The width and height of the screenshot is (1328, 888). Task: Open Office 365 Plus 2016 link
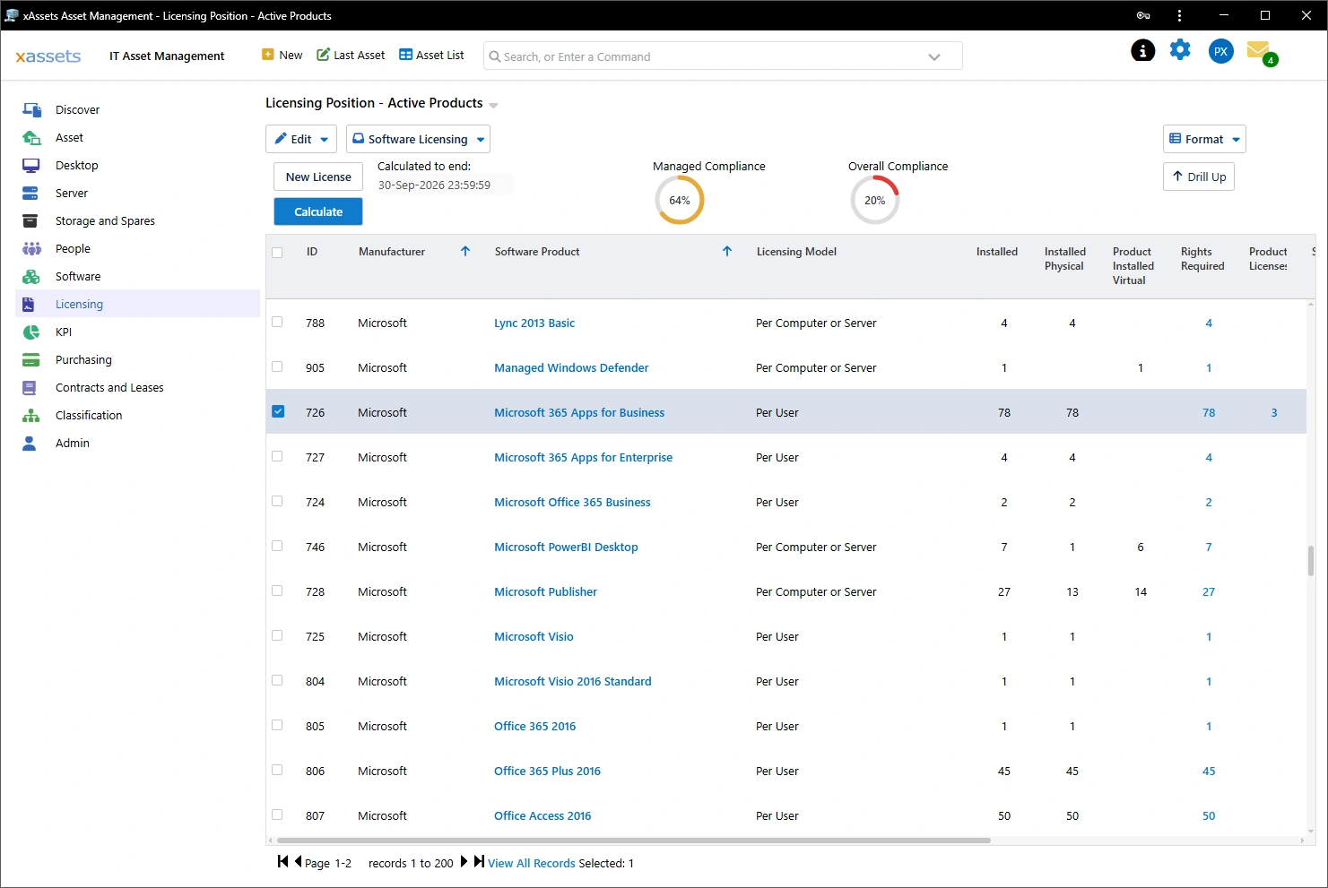click(x=547, y=771)
